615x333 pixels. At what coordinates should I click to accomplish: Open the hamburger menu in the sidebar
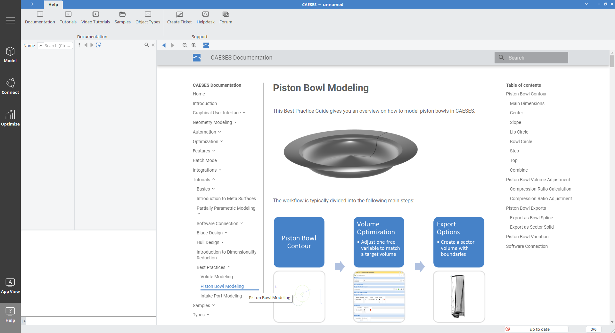pyautogui.click(x=10, y=20)
